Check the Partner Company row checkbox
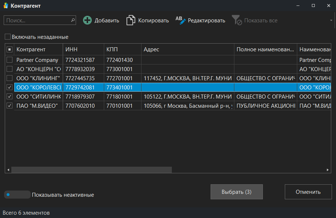The height and width of the screenshot is (218, 336). [x=10, y=60]
